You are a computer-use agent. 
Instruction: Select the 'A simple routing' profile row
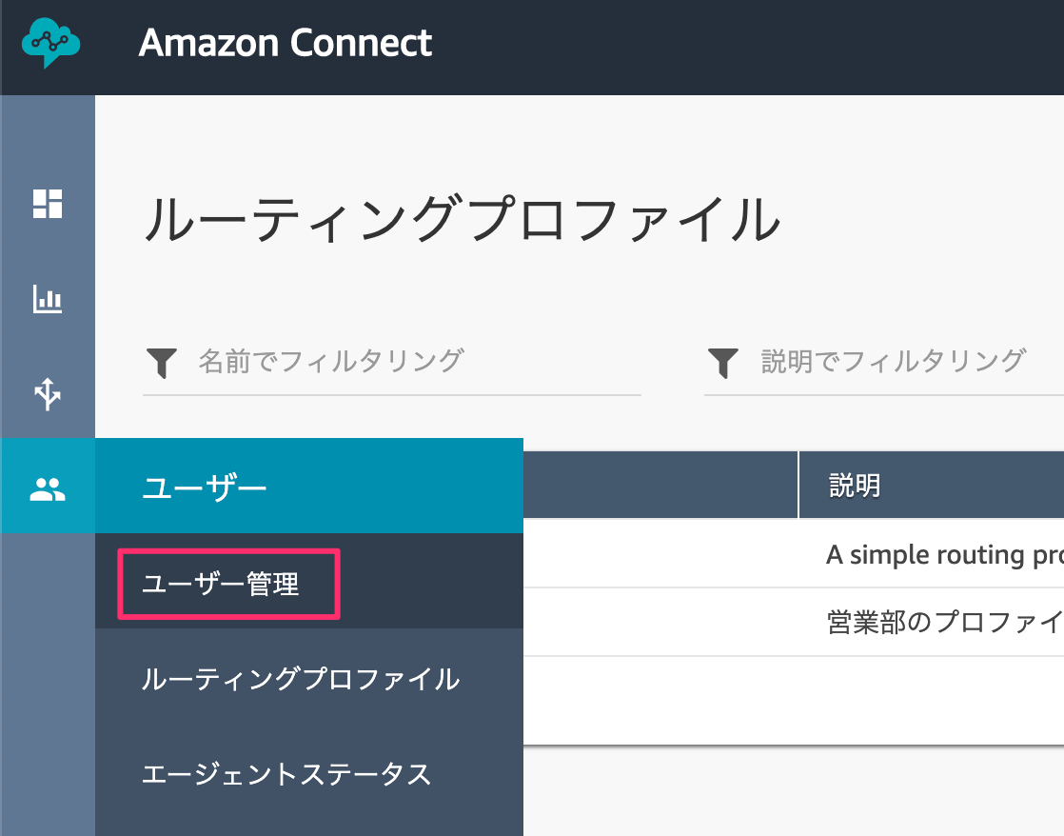tap(794, 553)
